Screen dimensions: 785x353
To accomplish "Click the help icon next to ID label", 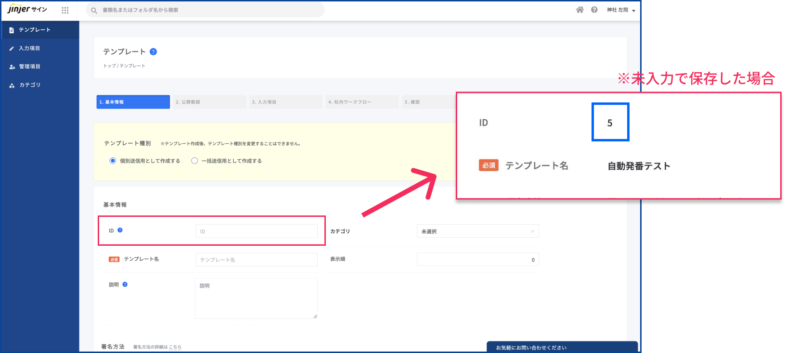I will pos(120,230).
